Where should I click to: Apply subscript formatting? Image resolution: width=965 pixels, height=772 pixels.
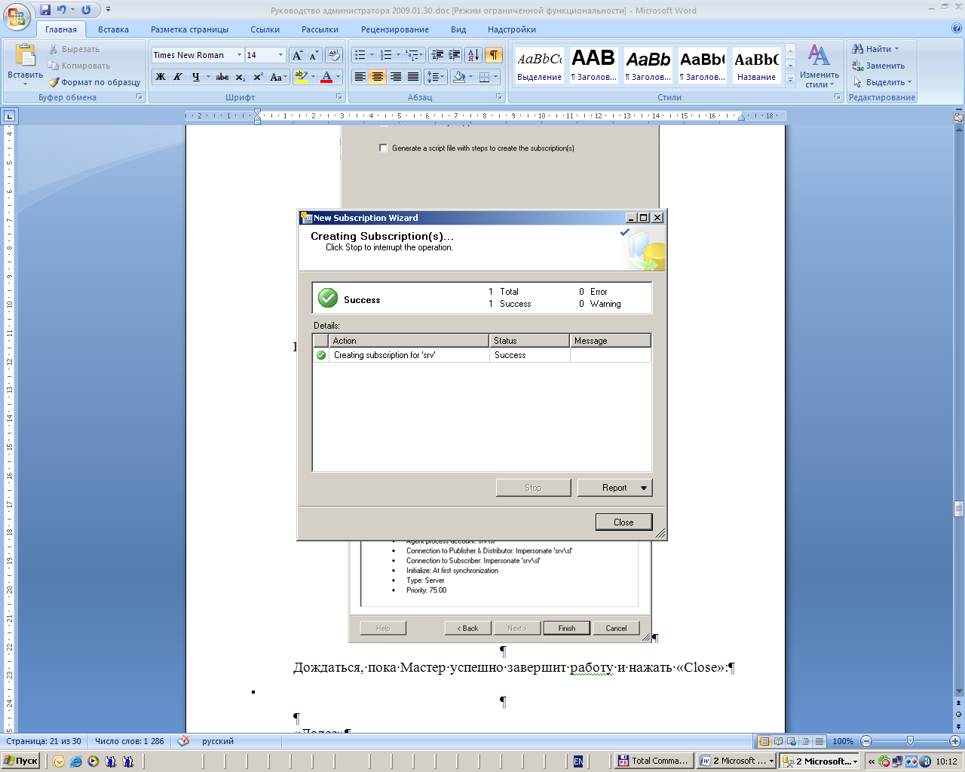coord(240,77)
